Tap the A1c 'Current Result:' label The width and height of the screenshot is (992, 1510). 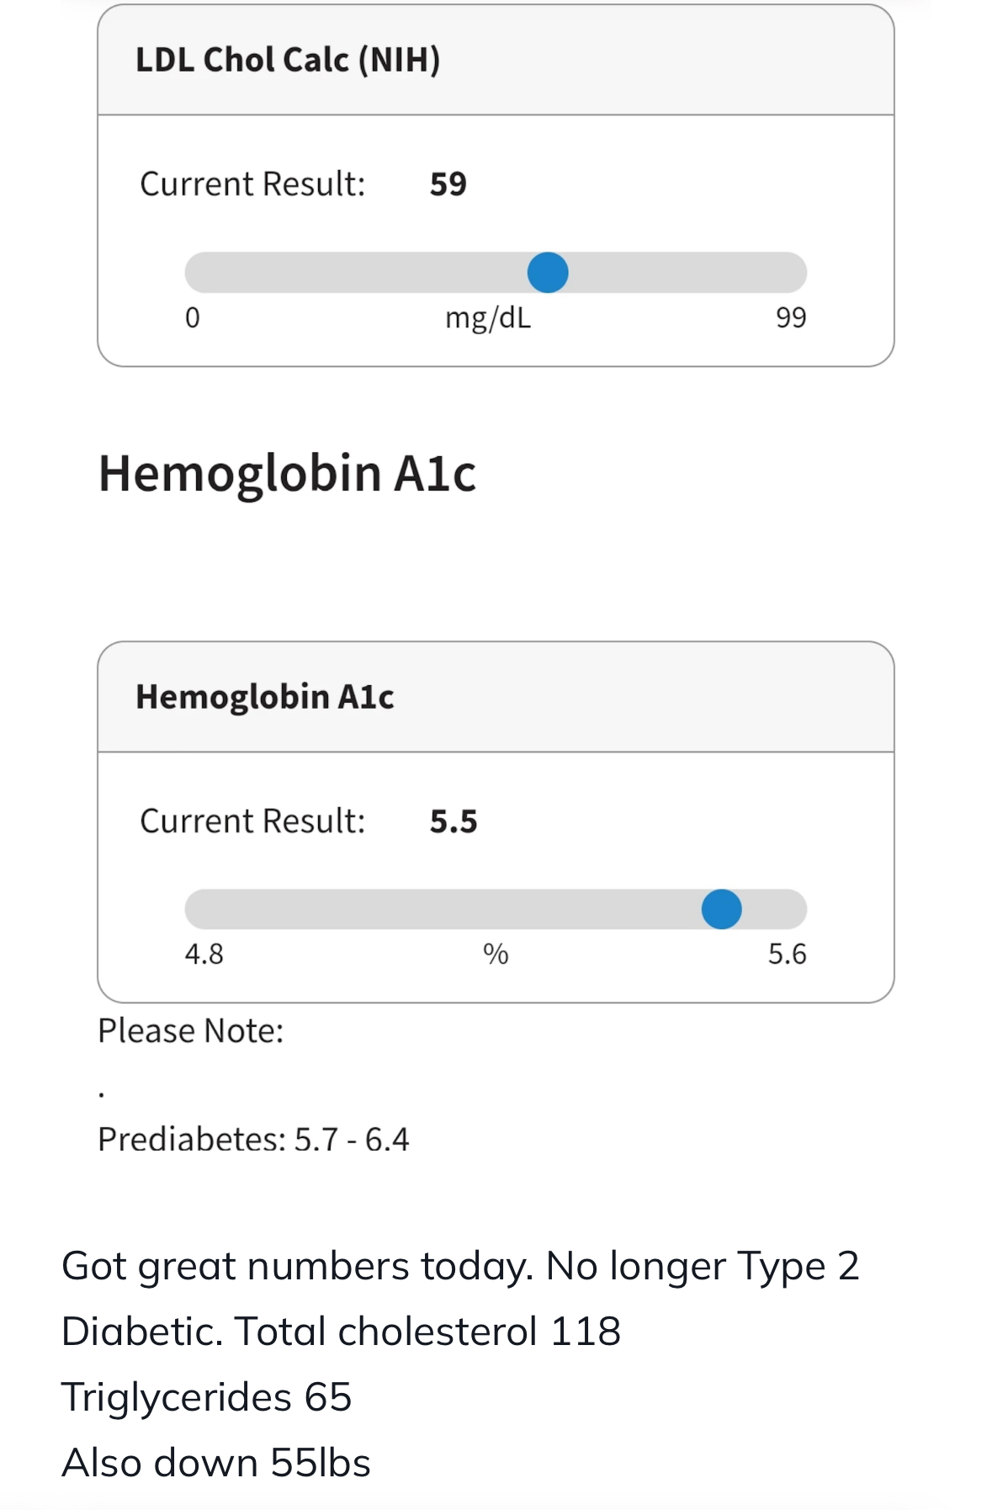(252, 821)
